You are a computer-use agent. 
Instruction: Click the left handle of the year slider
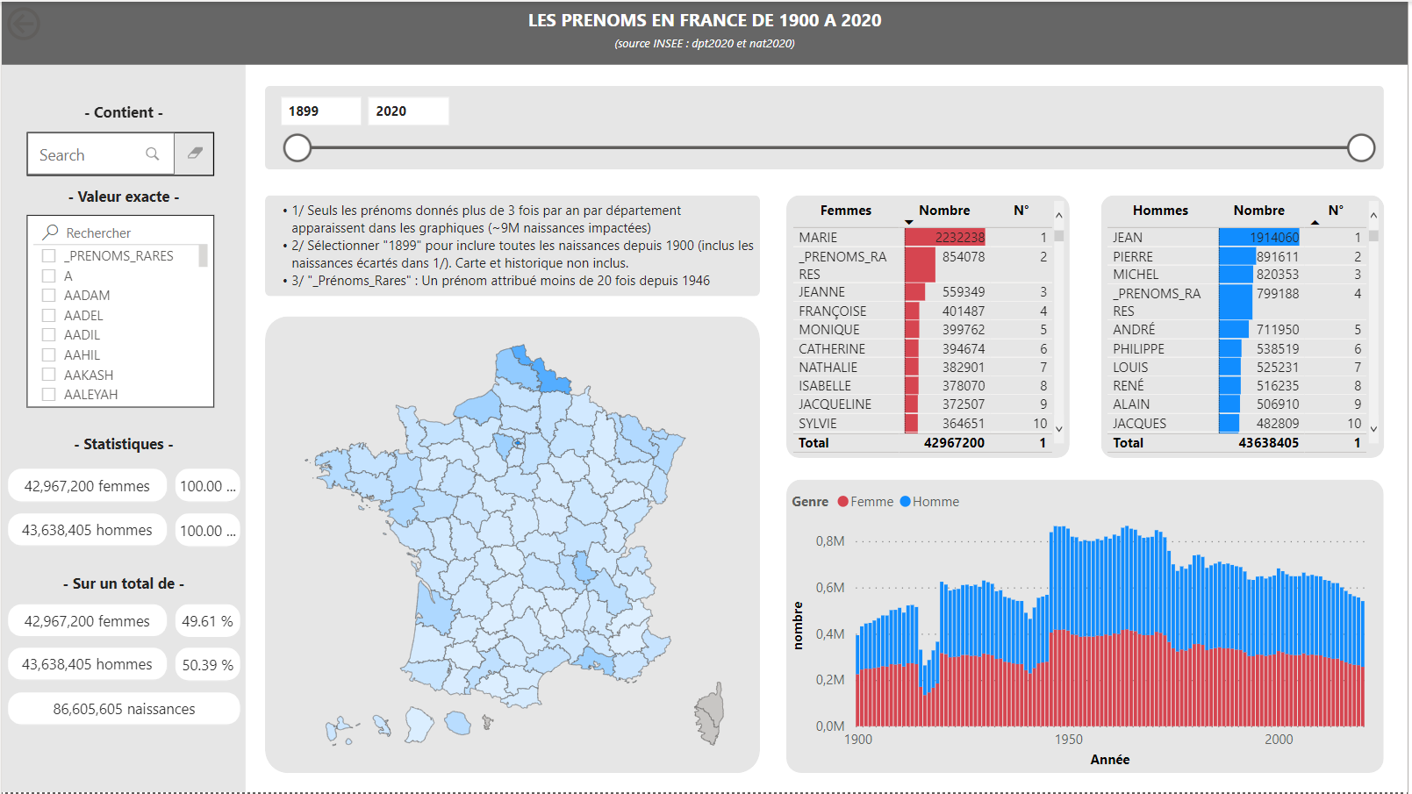[x=297, y=147]
